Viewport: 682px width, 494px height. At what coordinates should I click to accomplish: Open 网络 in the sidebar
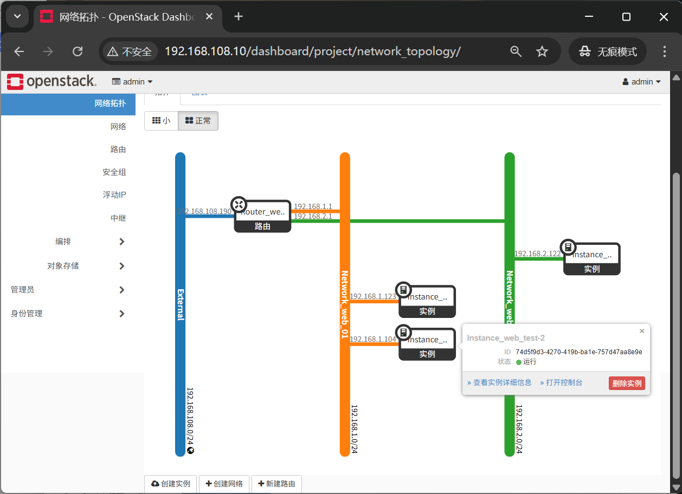click(x=118, y=126)
